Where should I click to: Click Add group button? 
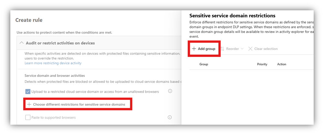point(204,49)
